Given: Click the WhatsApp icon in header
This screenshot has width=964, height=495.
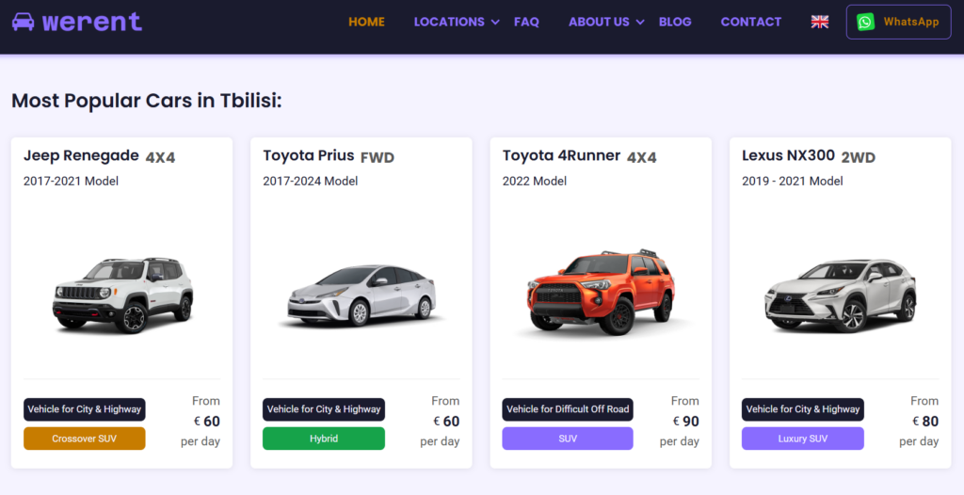Looking at the screenshot, I should click(865, 22).
